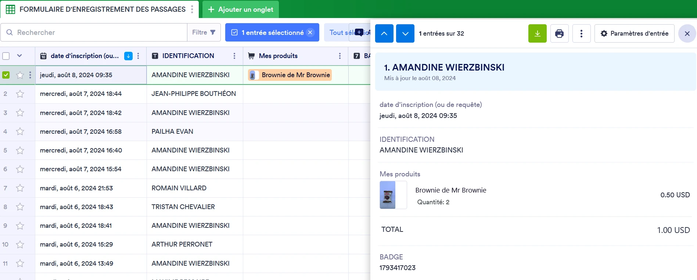Click the date cell mardi, août 6, 2024 21:53
Image resolution: width=697 pixels, height=280 pixels.
pos(91,188)
